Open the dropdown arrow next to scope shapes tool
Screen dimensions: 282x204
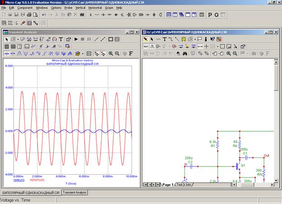18,39
